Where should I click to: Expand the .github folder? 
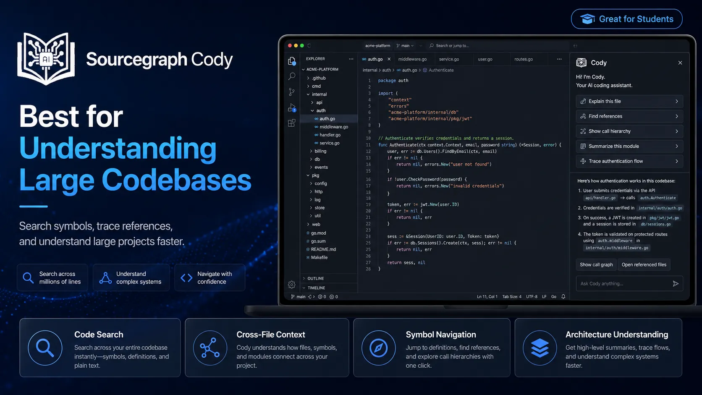(308, 78)
